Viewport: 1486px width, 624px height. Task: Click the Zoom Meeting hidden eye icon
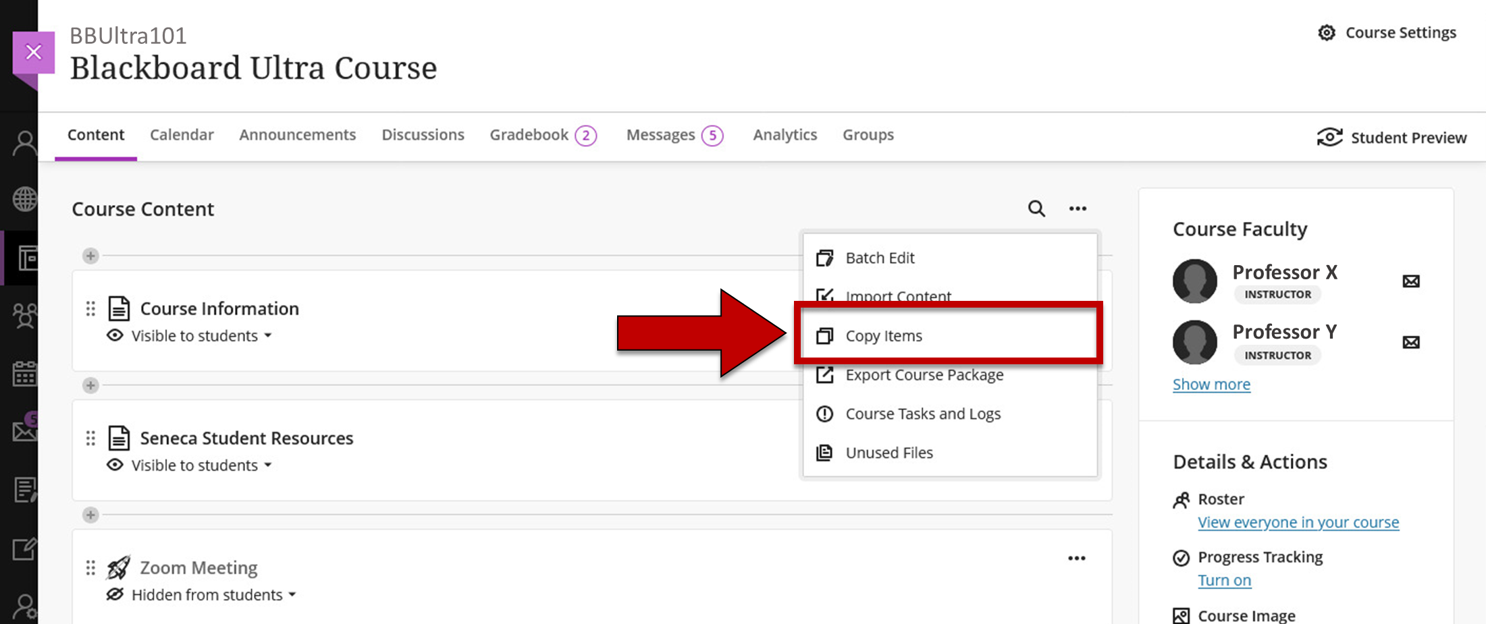[115, 594]
